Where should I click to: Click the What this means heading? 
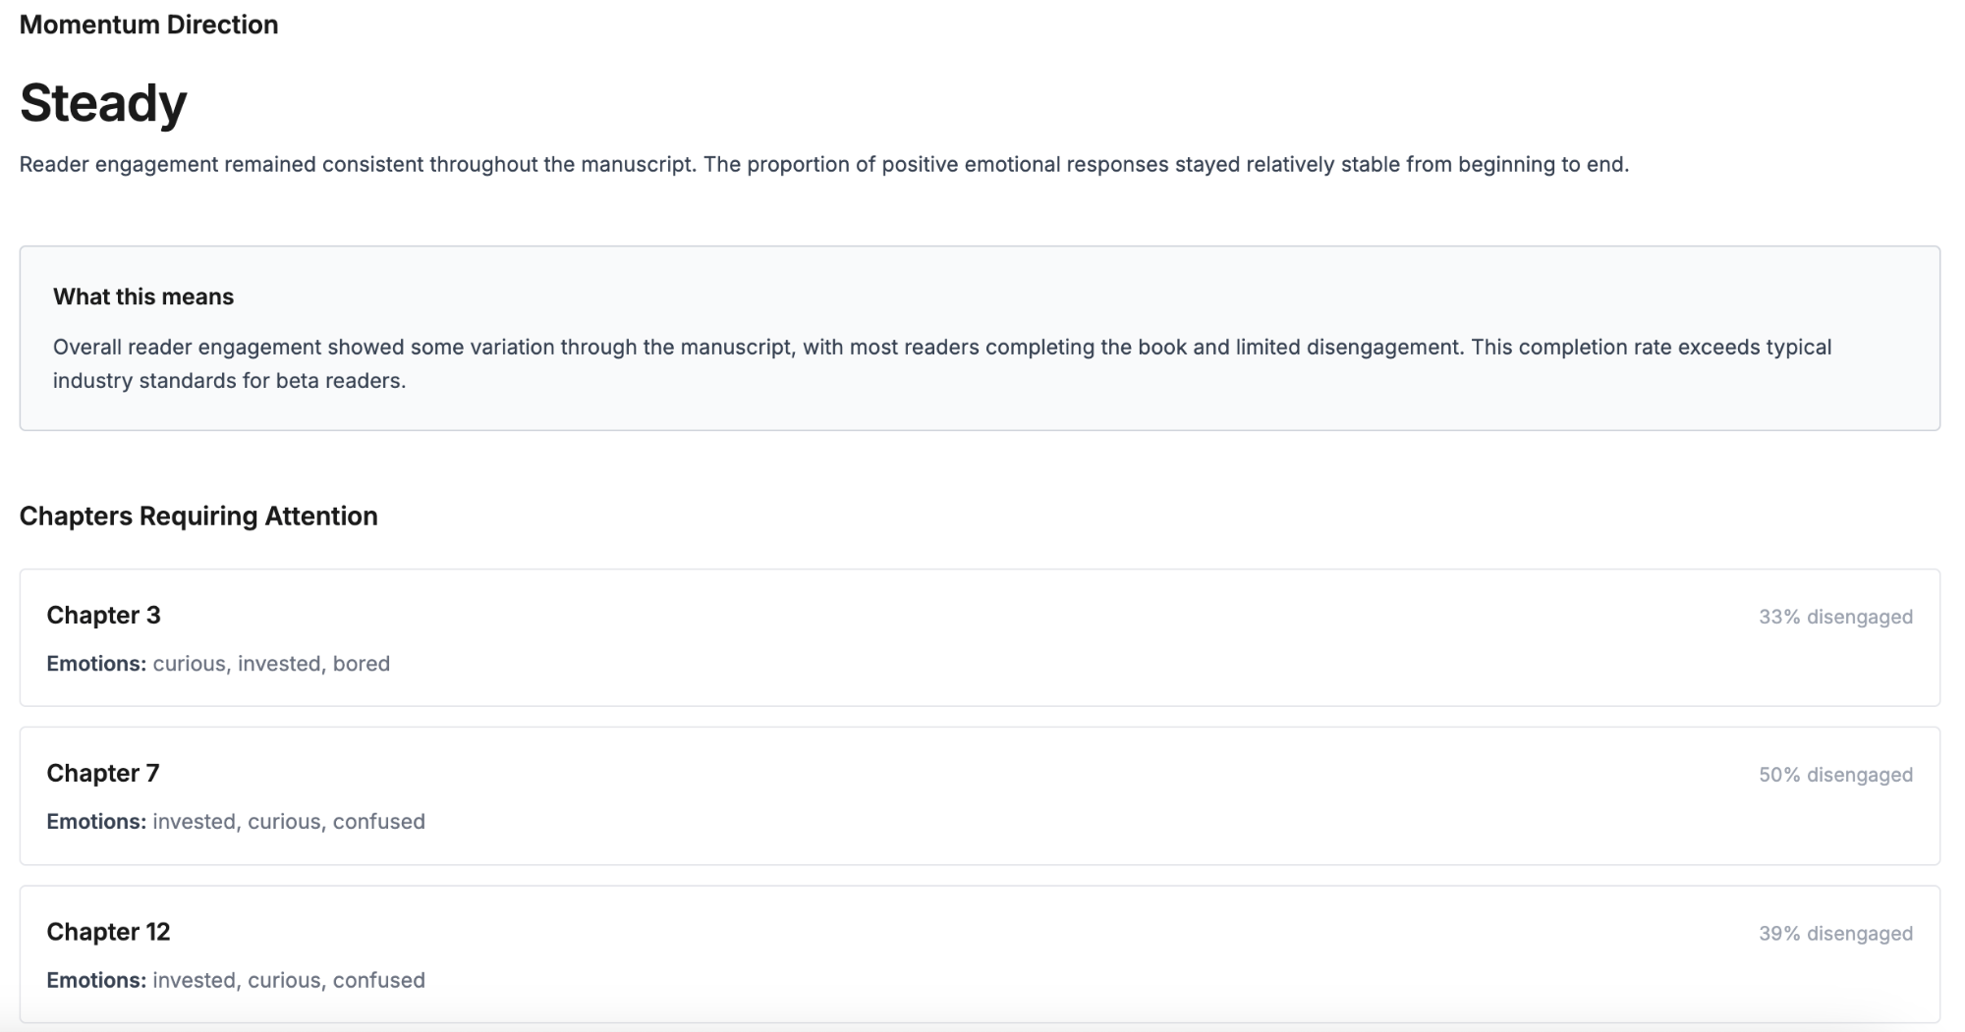pos(143,297)
